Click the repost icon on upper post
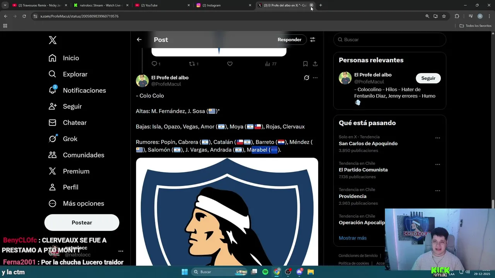495x278 pixels. 192,64
